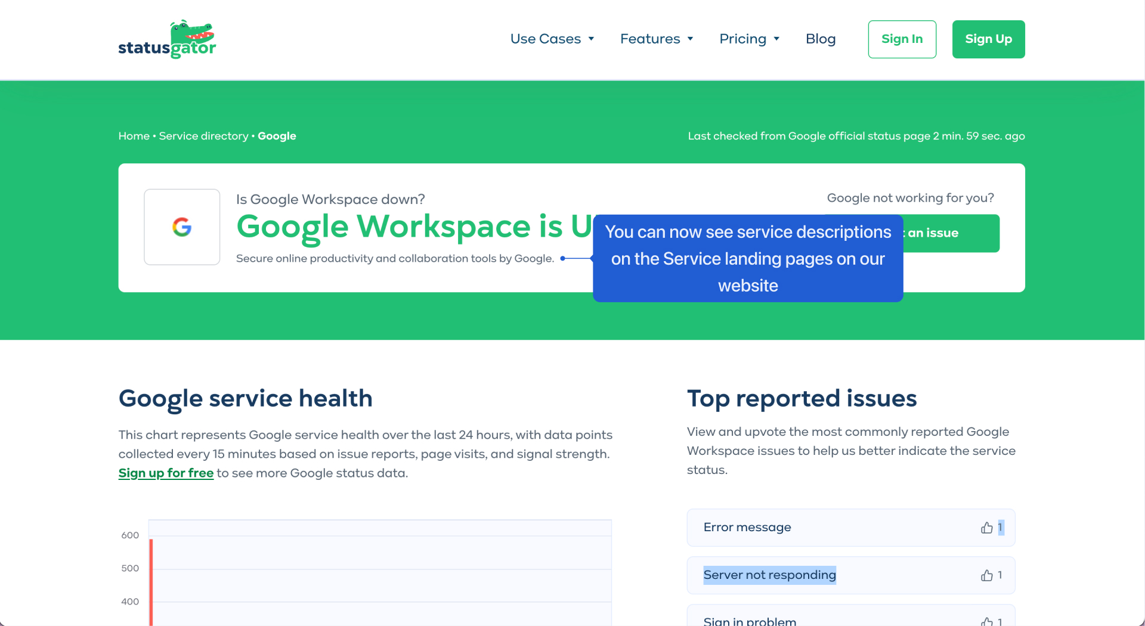Click Google not working for you? text
1145x626 pixels.
[x=910, y=198]
